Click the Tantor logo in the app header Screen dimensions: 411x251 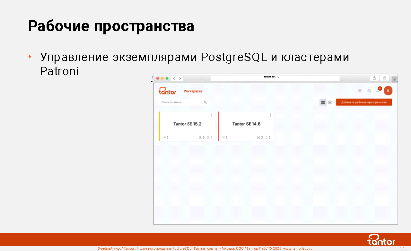167,91
